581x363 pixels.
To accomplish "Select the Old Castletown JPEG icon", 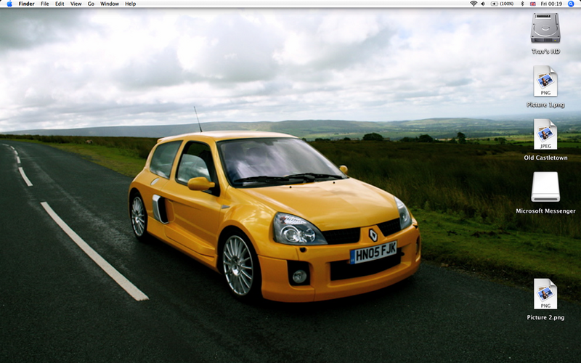I will click(545, 134).
